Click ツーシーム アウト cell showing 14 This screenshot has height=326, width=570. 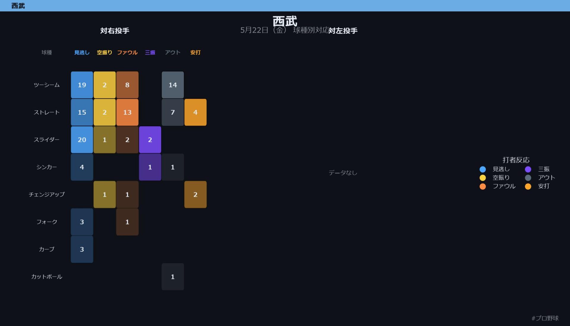pyautogui.click(x=173, y=85)
